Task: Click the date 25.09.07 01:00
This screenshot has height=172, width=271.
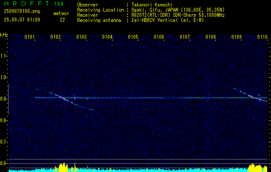Action: (x=22, y=20)
